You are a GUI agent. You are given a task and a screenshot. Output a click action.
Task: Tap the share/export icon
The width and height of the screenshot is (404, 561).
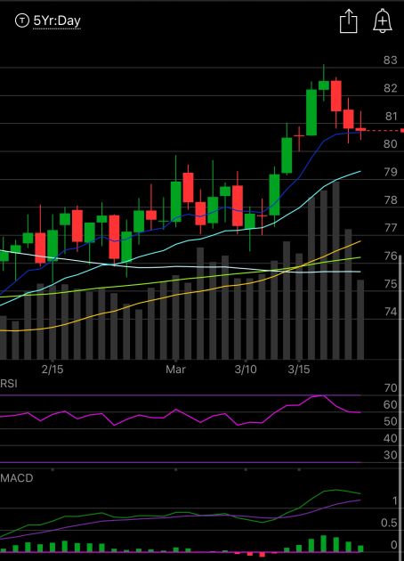(x=348, y=21)
